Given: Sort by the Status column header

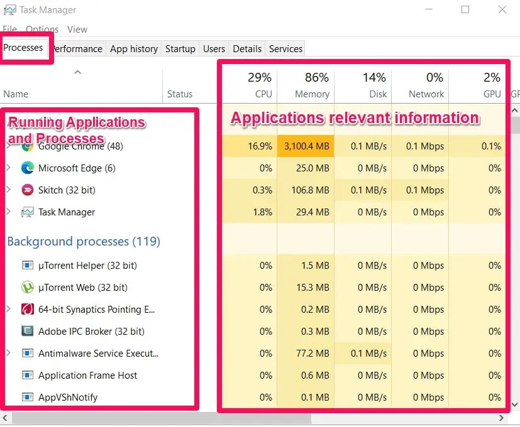Looking at the screenshot, I should point(191,86).
